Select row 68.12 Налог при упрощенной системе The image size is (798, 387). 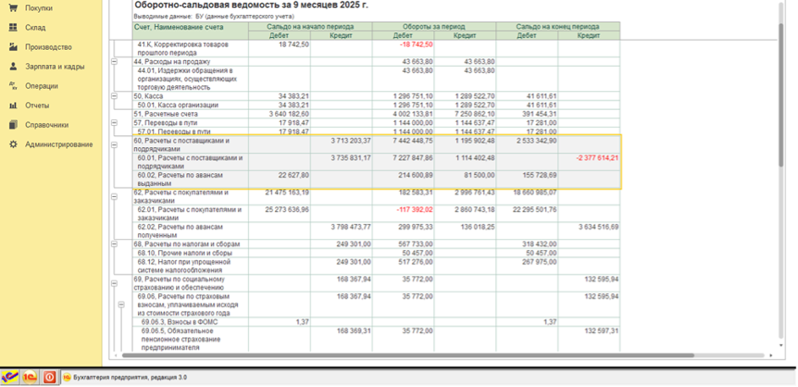coord(376,265)
